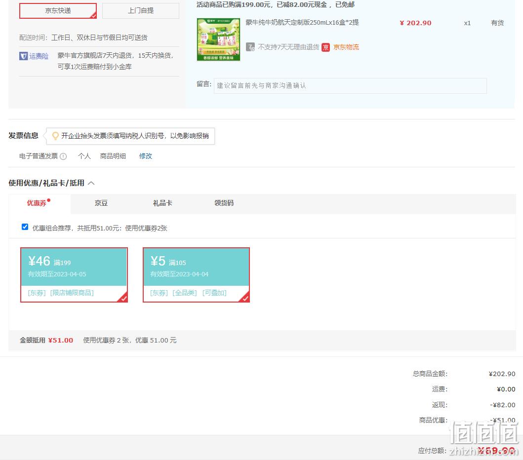Screen dimensions: 523x460
Task: Deselect the ¥46 满199 coupon
Action: (74, 275)
